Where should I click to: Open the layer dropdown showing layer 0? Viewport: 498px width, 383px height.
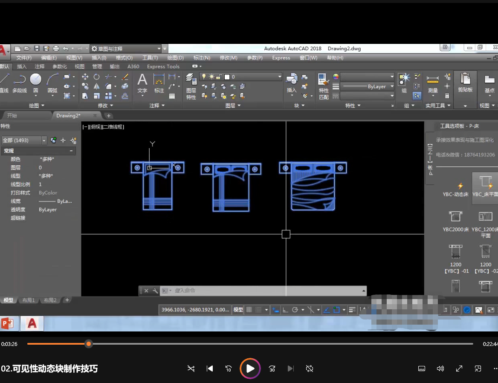pyautogui.click(x=241, y=77)
